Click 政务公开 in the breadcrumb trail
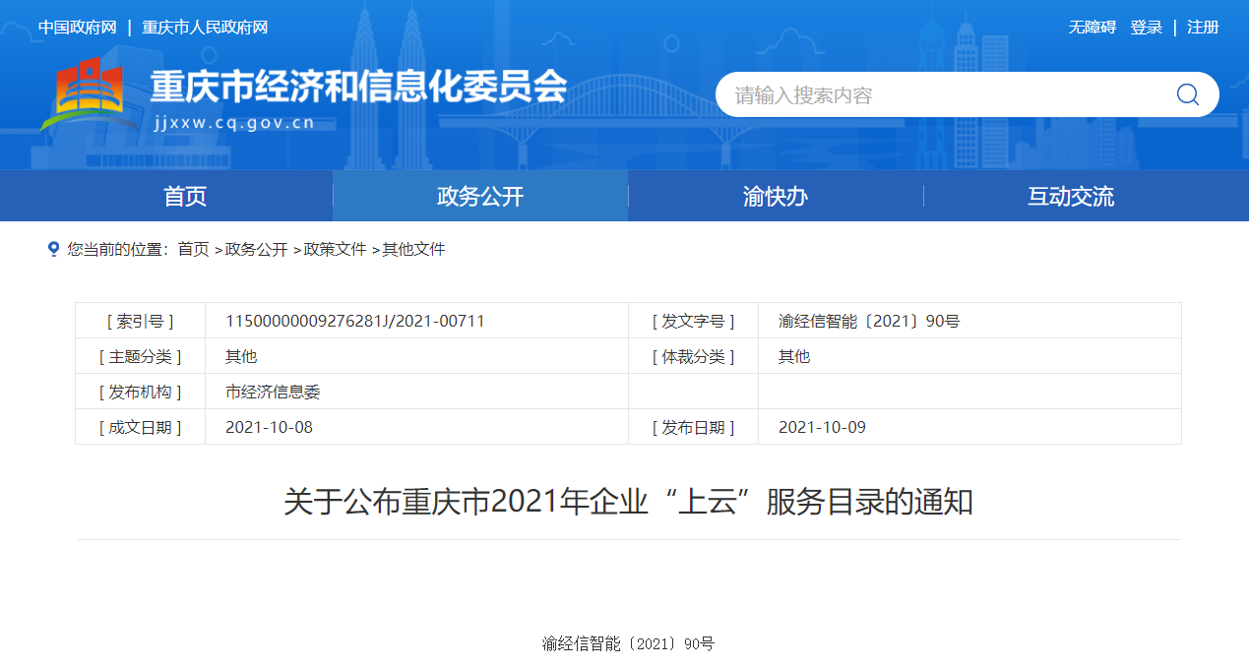 click(257, 250)
